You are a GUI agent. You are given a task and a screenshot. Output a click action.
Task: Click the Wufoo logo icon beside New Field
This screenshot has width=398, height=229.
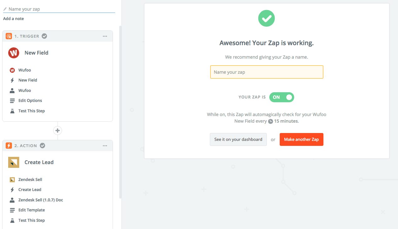[x=14, y=53]
